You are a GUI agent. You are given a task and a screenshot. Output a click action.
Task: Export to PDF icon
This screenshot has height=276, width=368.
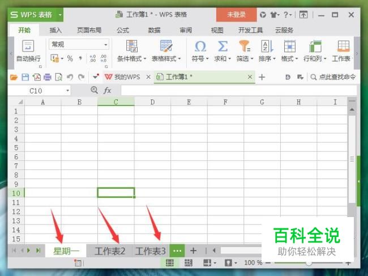click(37, 77)
